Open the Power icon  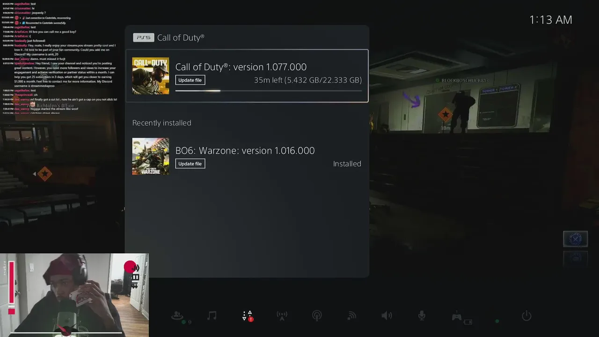[x=526, y=316]
